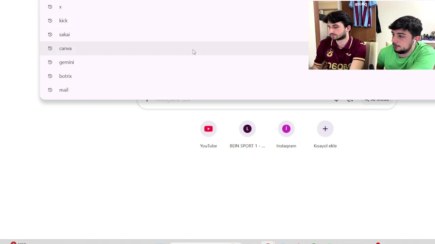Open the YouTube shortcut icon
The width and height of the screenshot is (435, 244).
pos(208,129)
